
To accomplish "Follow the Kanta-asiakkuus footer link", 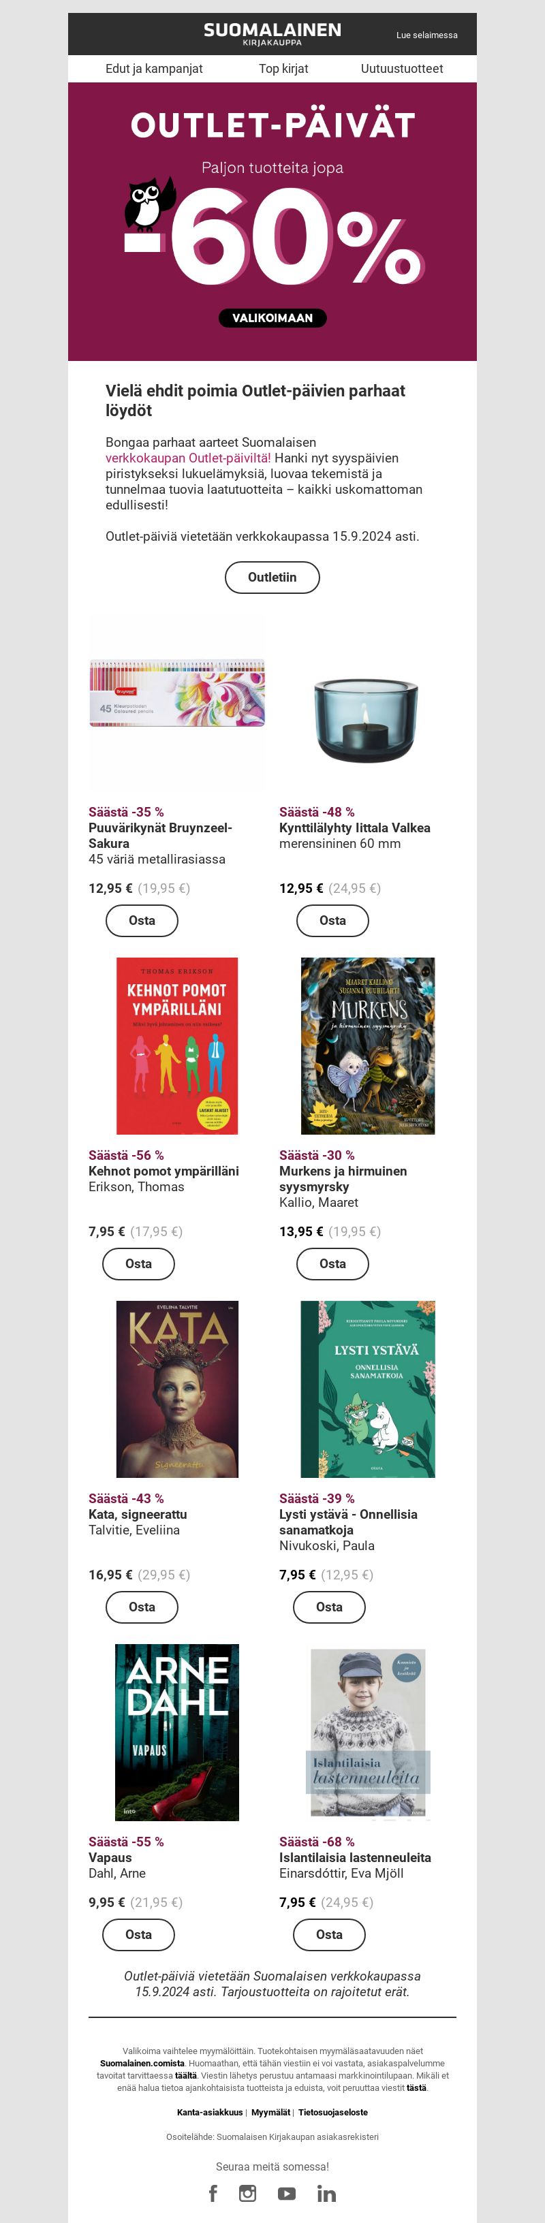I will tap(210, 2113).
